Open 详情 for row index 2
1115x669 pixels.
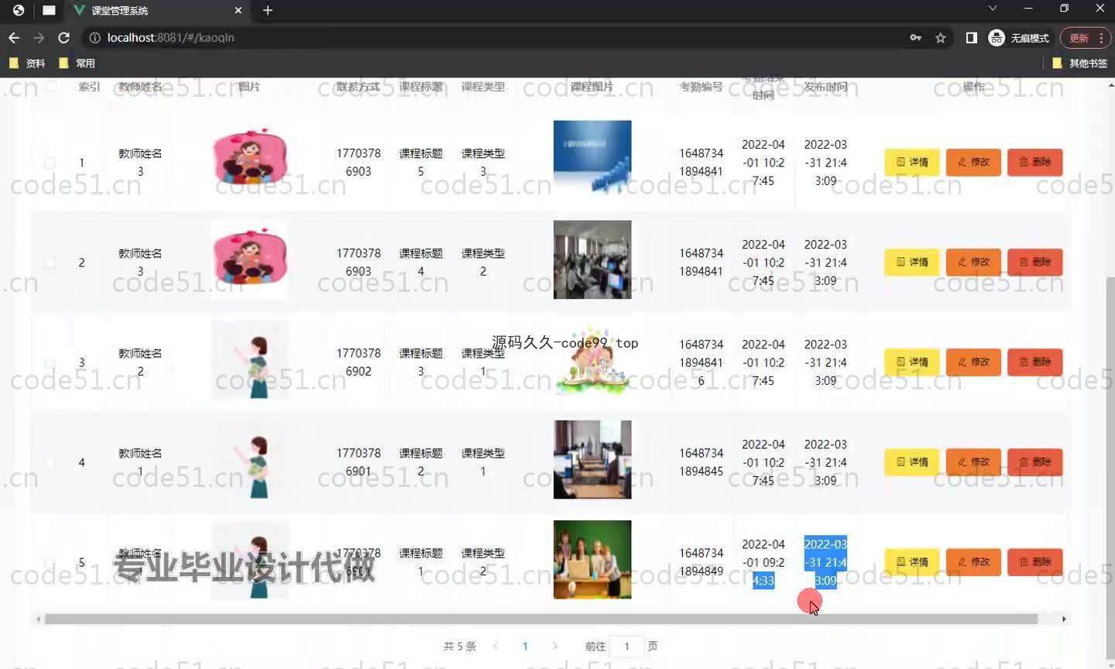click(912, 262)
